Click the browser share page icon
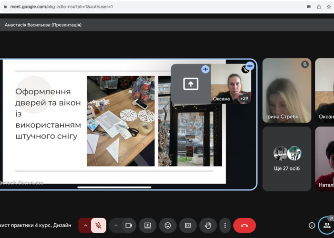 click(319, 7)
